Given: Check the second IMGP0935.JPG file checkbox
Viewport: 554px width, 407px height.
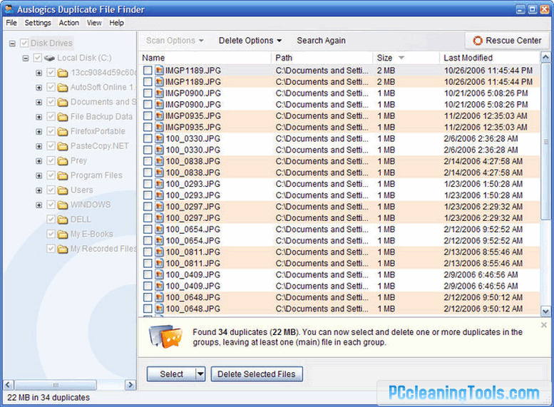Looking at the screenshot, I should [148, 127].
